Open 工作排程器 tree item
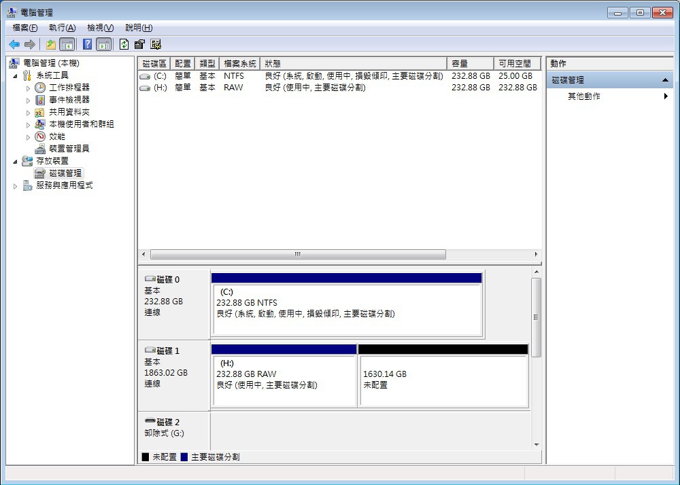The image size is (680, 485). (69, 88)
